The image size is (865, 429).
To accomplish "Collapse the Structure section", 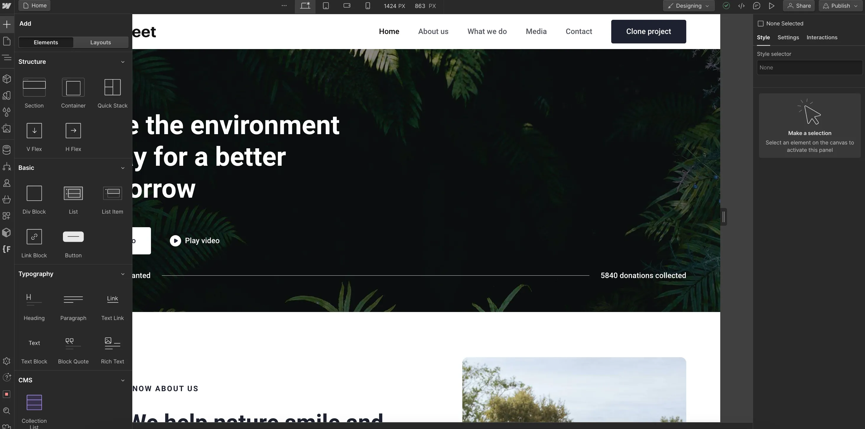I will 123,62.
